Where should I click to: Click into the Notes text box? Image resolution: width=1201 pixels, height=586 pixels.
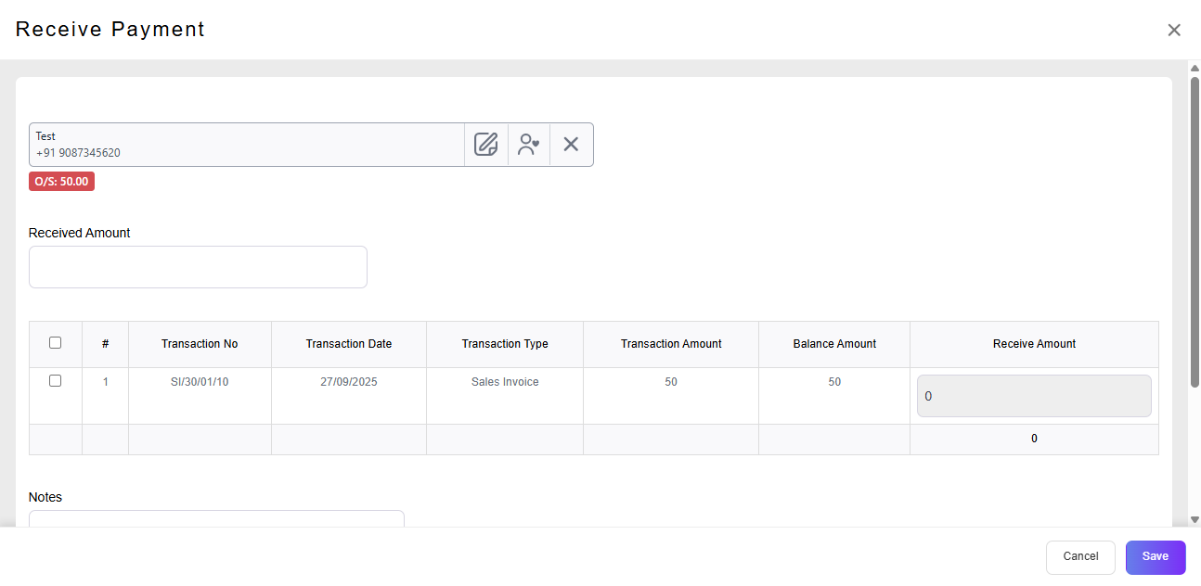click(216, 518)
